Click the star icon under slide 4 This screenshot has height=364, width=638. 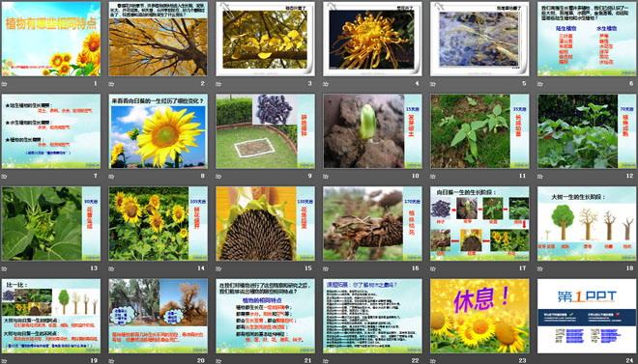(326, 84)
